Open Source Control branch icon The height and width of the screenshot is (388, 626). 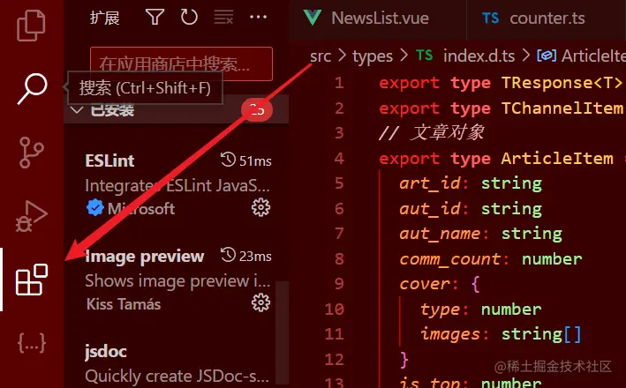pos(31,153)
